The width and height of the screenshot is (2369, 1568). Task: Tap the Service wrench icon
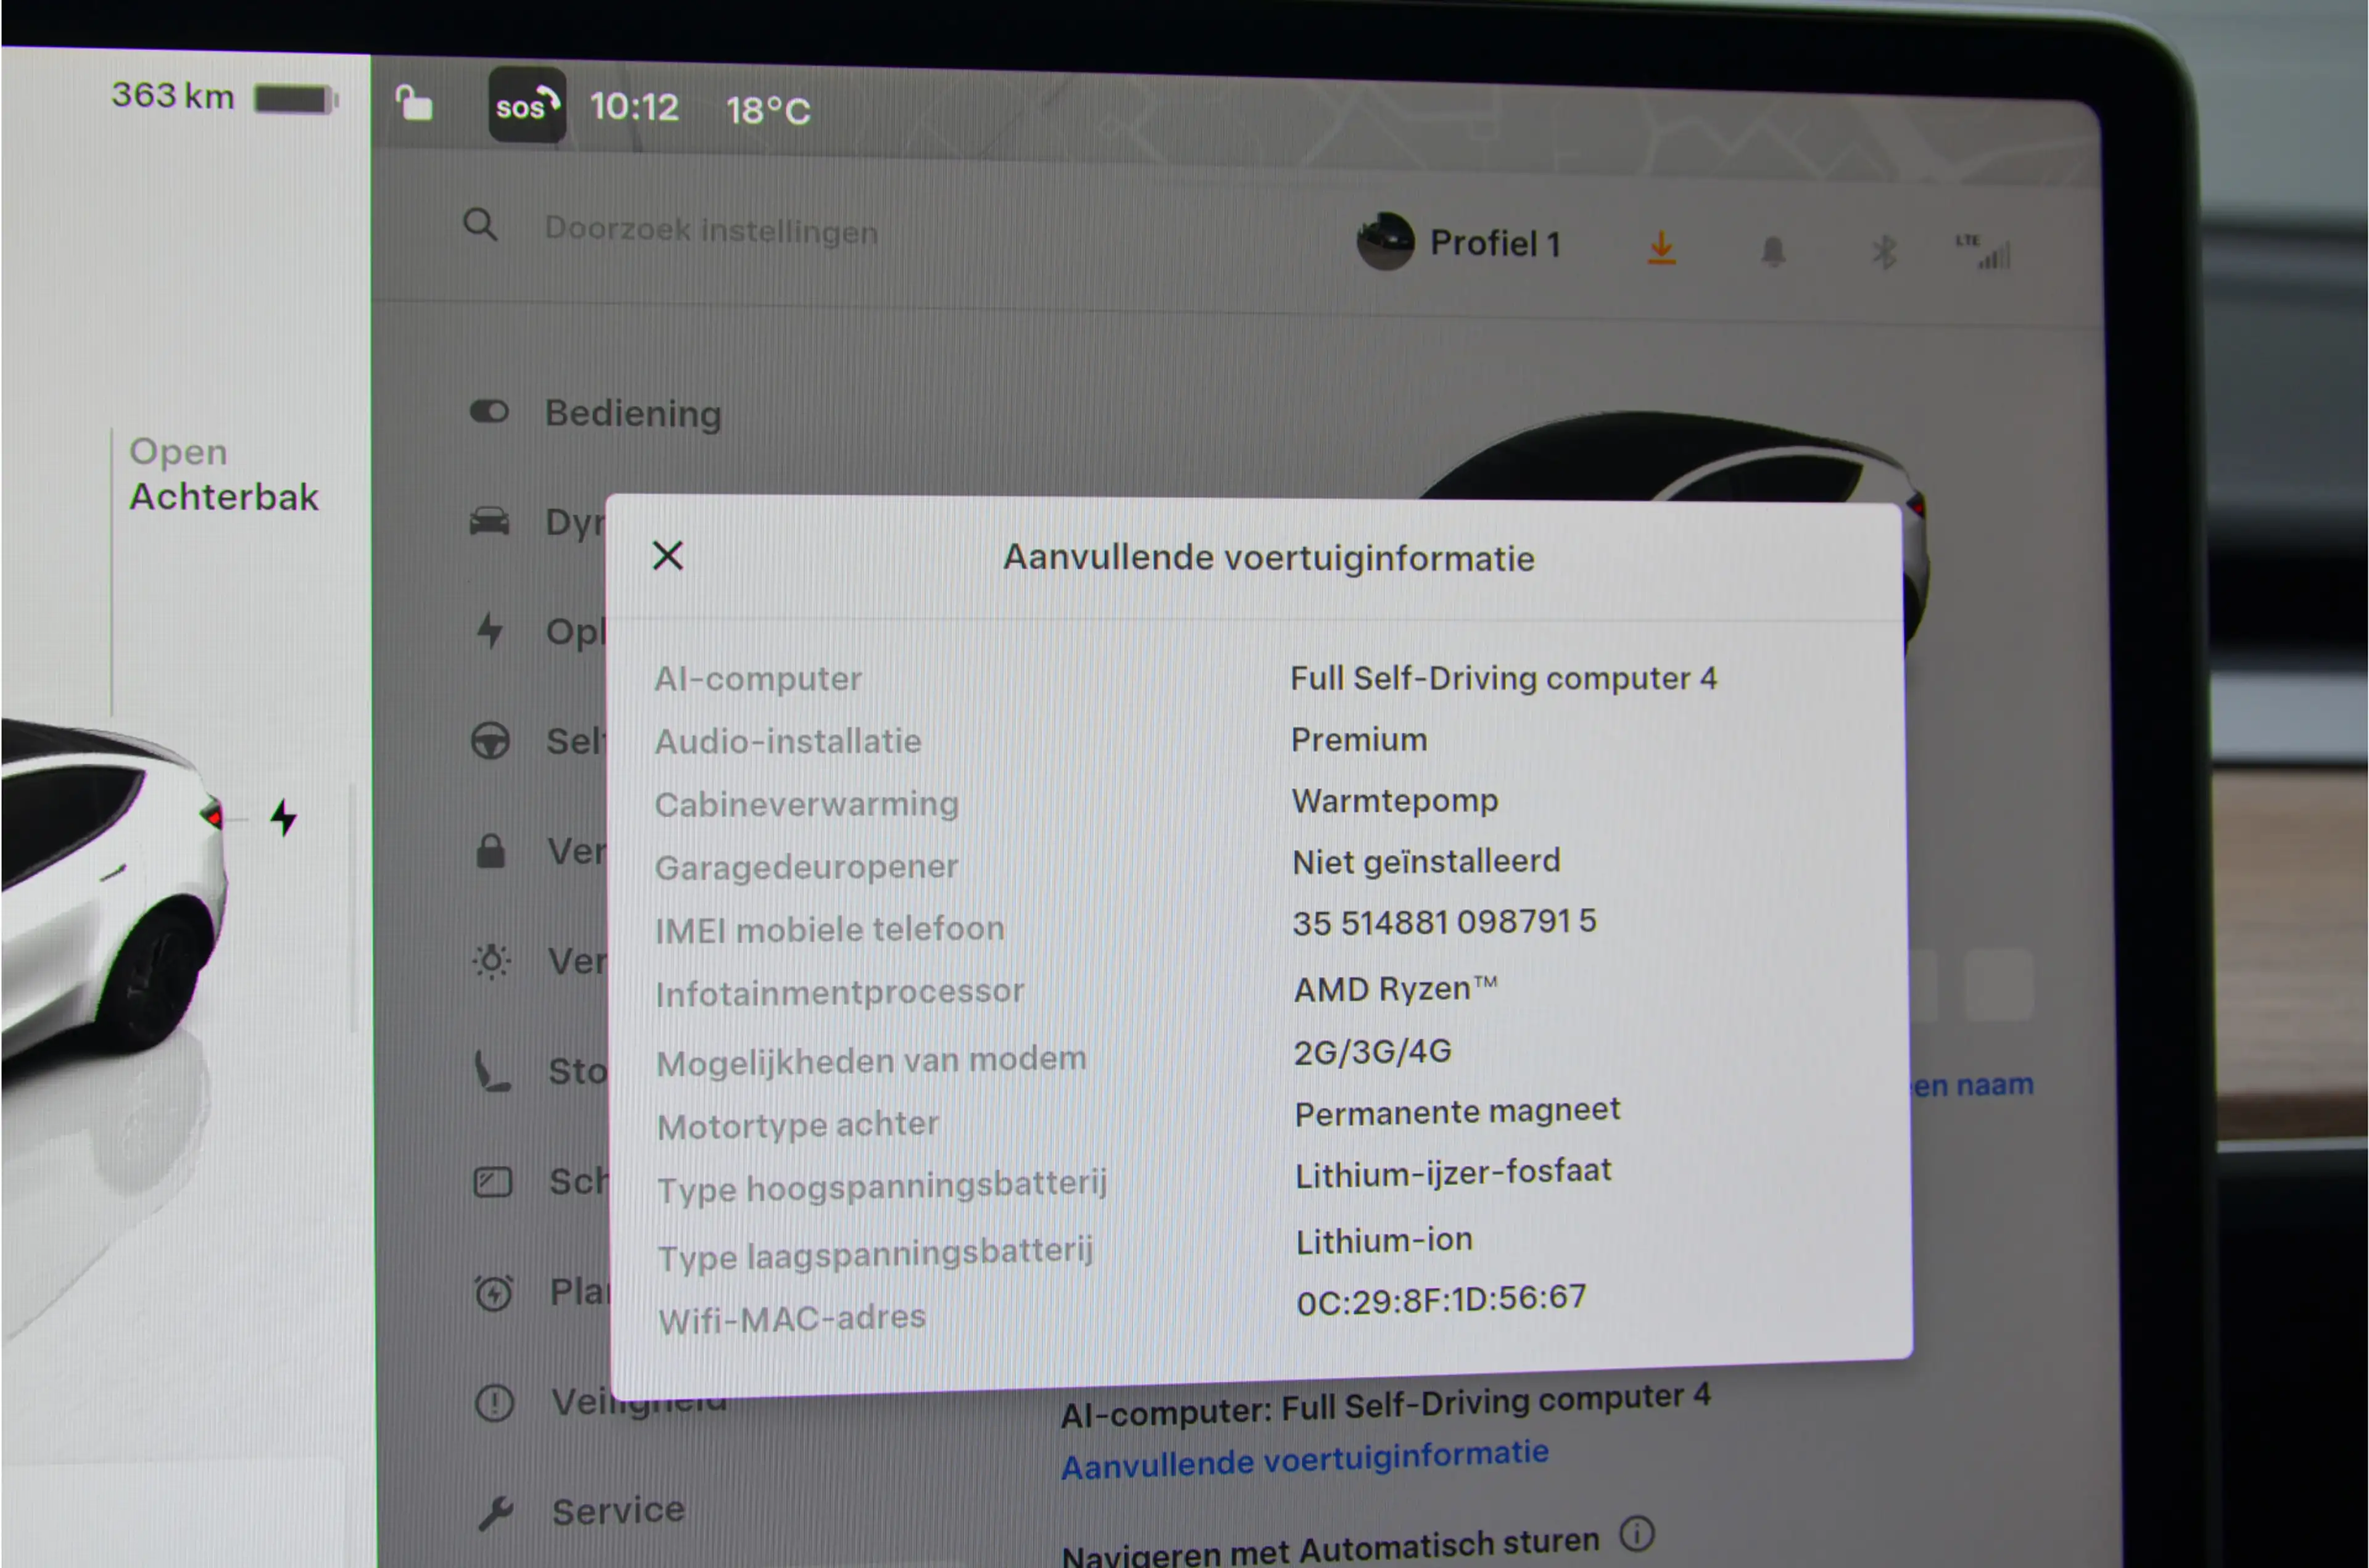tap(495, 1514)
